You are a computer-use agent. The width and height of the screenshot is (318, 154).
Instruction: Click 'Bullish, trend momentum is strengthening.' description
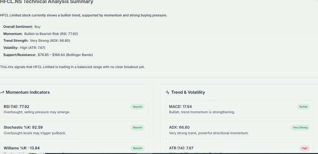(x=202, y=112)
